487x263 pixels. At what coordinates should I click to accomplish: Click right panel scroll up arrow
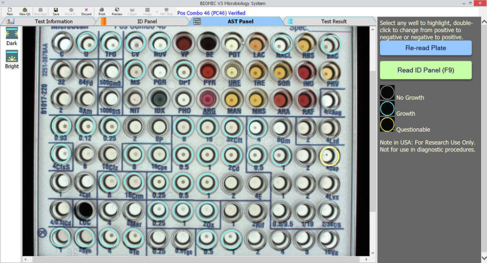tap(484, 22)
